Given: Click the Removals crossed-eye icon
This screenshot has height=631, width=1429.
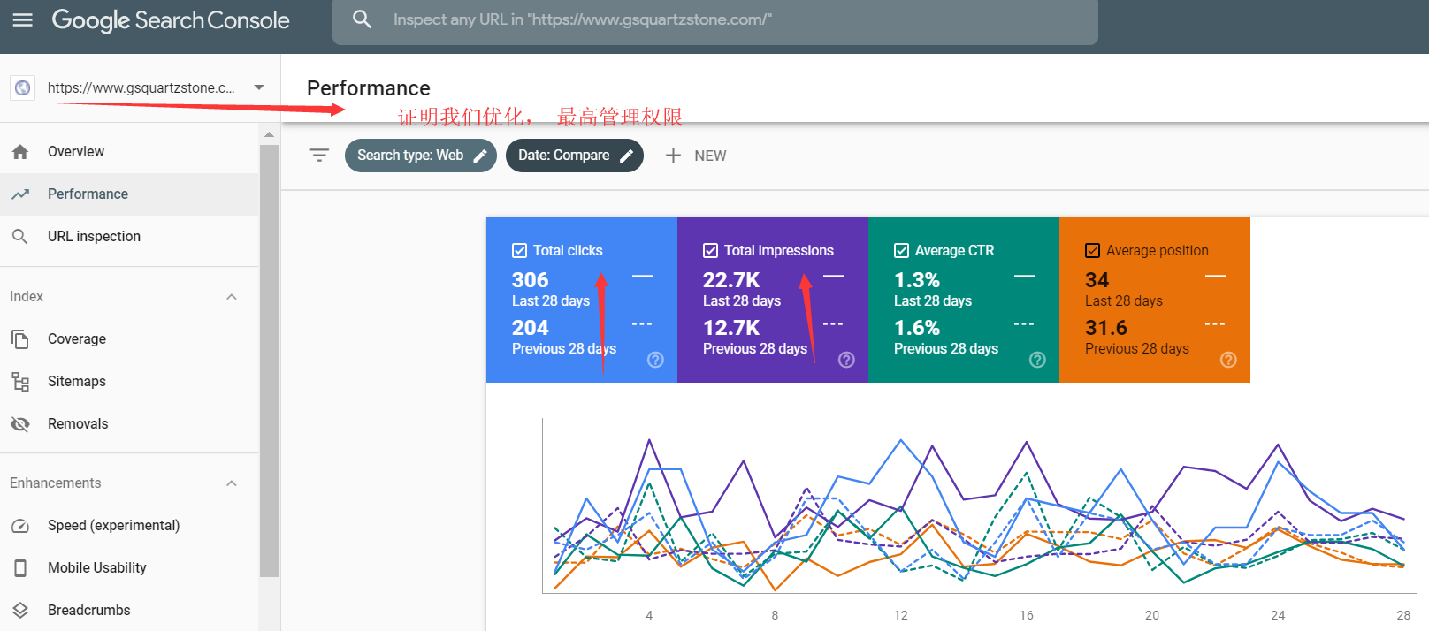Looking at the screenshot, I should pyautogui.click(x=20, y=424).
